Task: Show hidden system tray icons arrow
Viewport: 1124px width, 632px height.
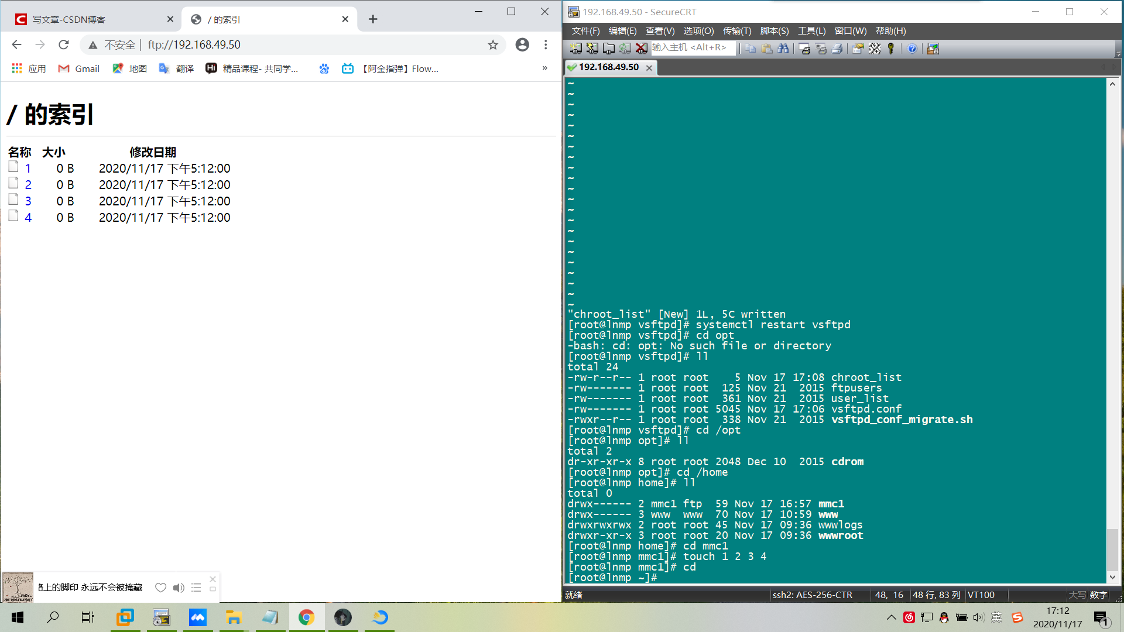Action: coord(891,617)
